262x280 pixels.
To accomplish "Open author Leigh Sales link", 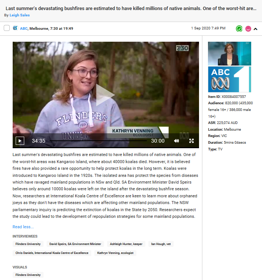I will [x=20, y=15].
